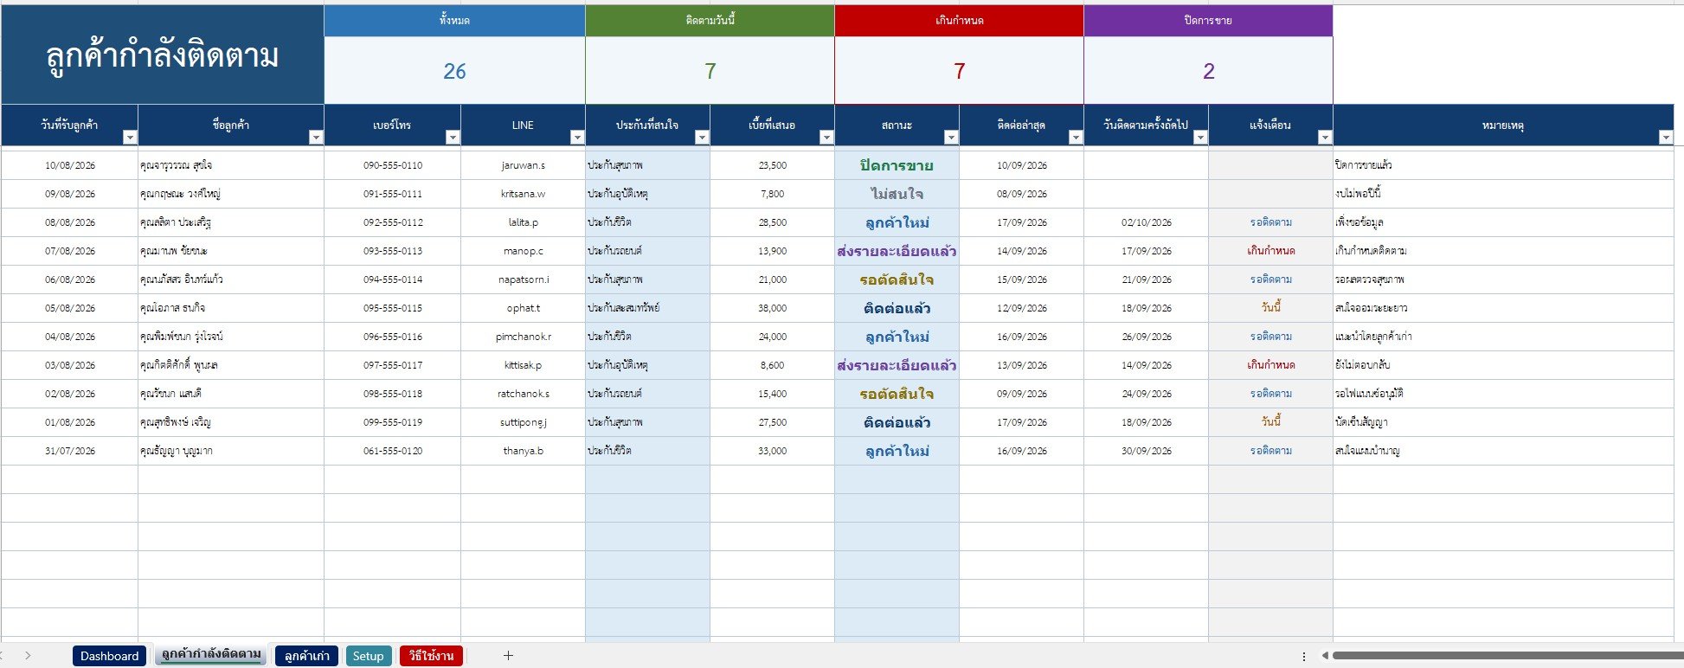Open the three-dot sheet bar options
Screen dimensions: 1684x668
[x=1304, y=656]
